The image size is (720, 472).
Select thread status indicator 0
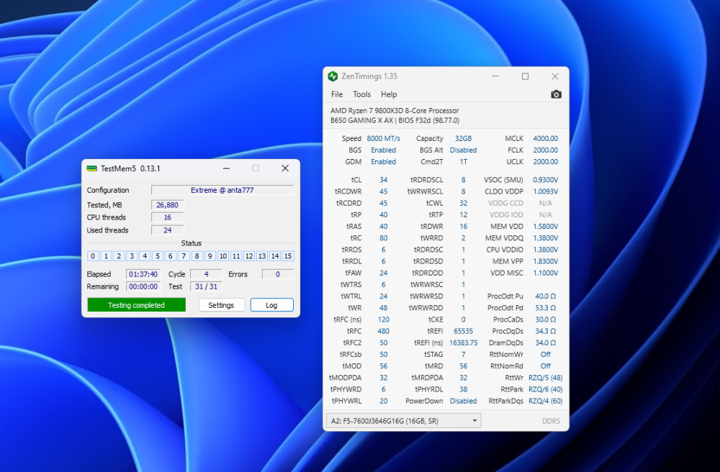click(92, 255)
